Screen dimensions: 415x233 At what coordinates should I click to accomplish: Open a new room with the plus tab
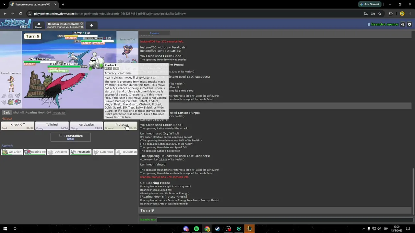pos(91,25)
